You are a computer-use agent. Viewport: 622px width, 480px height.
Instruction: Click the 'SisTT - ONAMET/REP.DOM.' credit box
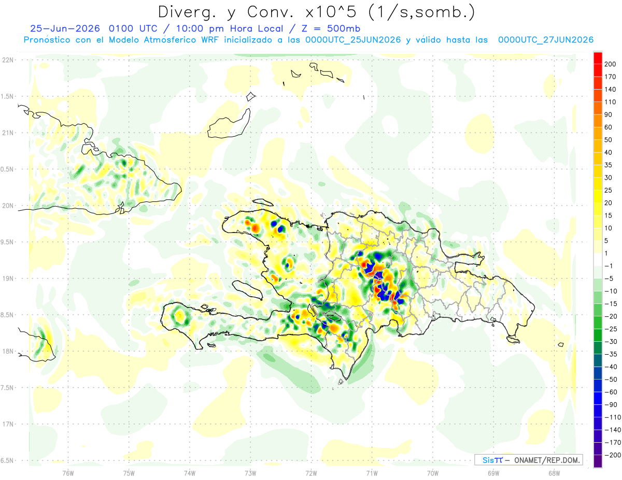[528, 460]
